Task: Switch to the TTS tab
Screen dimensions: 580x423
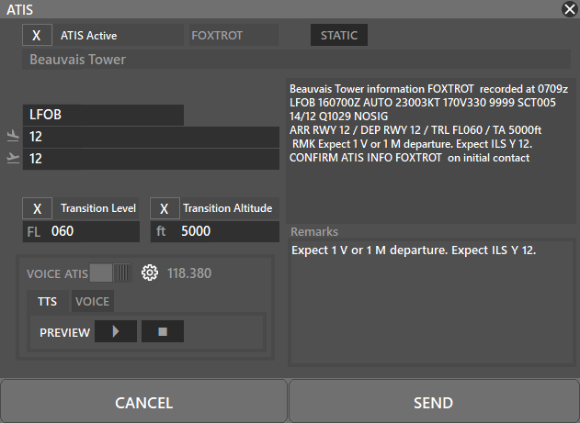Action: pyautogui.click(x=48, y=301)
